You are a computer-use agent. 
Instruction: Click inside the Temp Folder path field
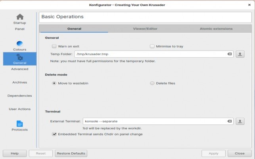tap(151, 54)
